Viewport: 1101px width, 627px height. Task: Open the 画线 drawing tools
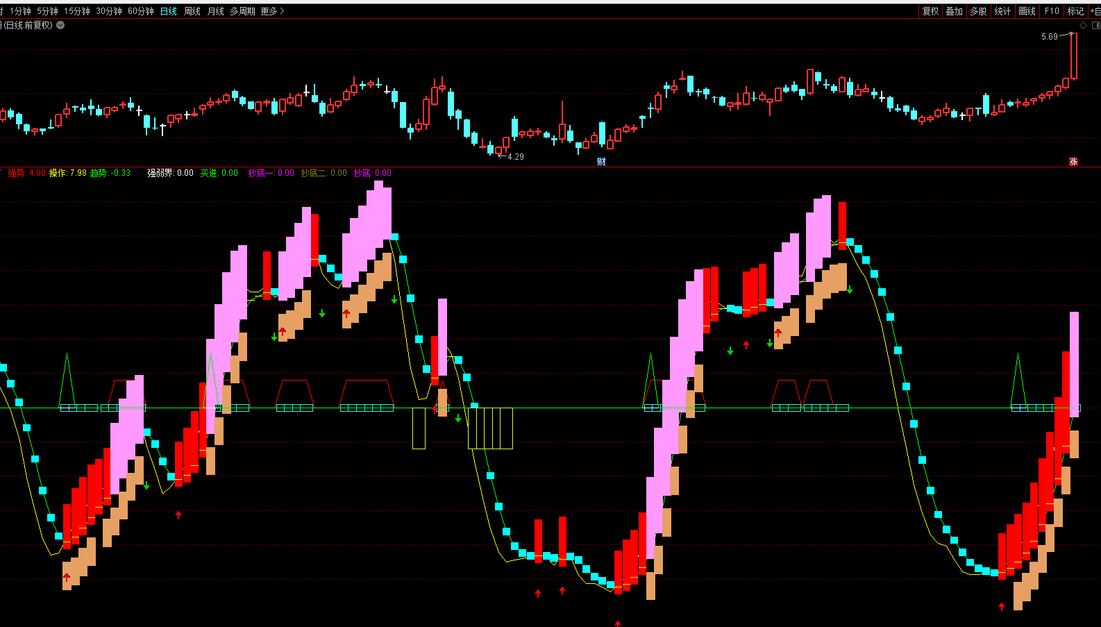pyautogui.click(x=1027, y=11)
